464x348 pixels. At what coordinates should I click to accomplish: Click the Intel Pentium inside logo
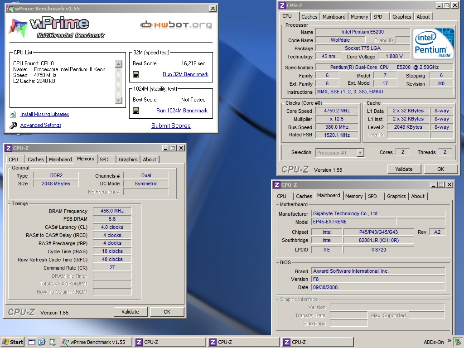coord(433,43)
